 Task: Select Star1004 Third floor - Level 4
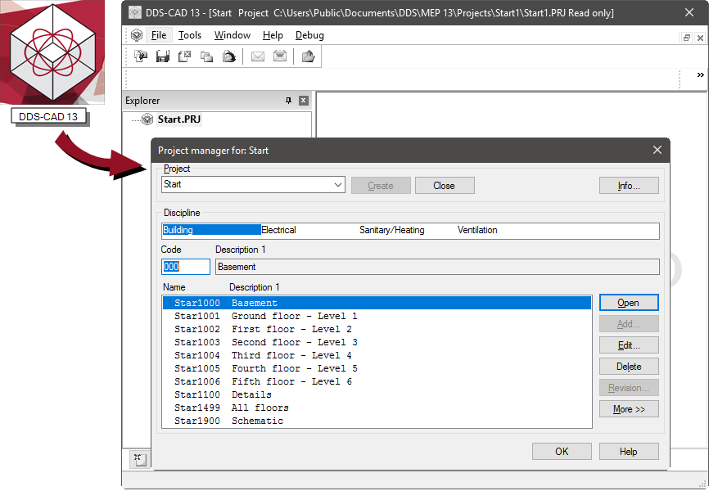tap(377, 355)
